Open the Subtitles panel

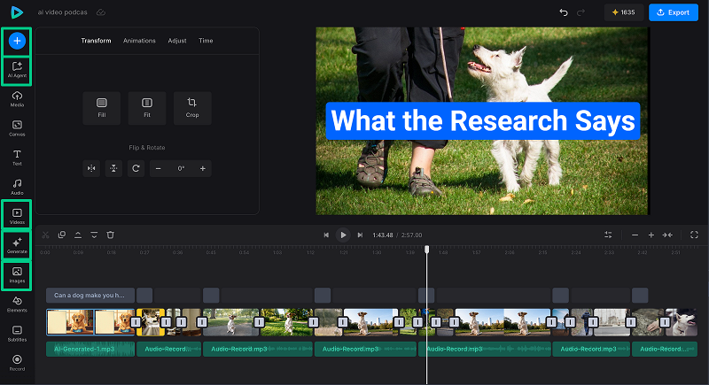17,334
